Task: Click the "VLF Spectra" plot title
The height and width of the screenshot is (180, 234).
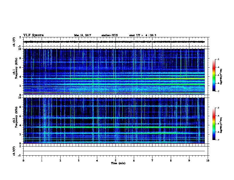Action: click(33, 35)
